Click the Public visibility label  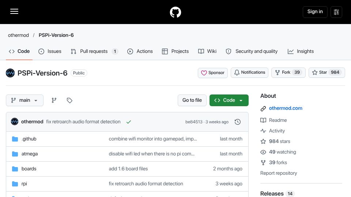pyautogui.click(x=79, y=73)
